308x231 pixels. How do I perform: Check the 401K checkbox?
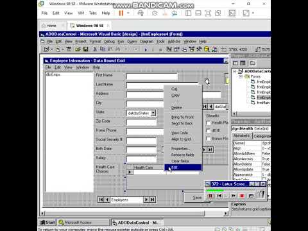click(x=208, y=130)
